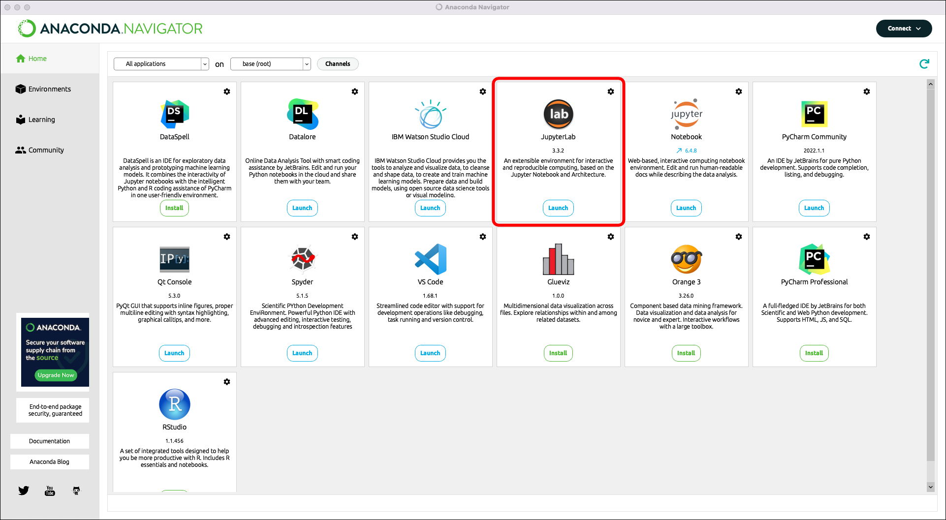Open Orange 3 gear settings menu
The width and height of the screenshot is (946, 520).
[x=739, y=237]
